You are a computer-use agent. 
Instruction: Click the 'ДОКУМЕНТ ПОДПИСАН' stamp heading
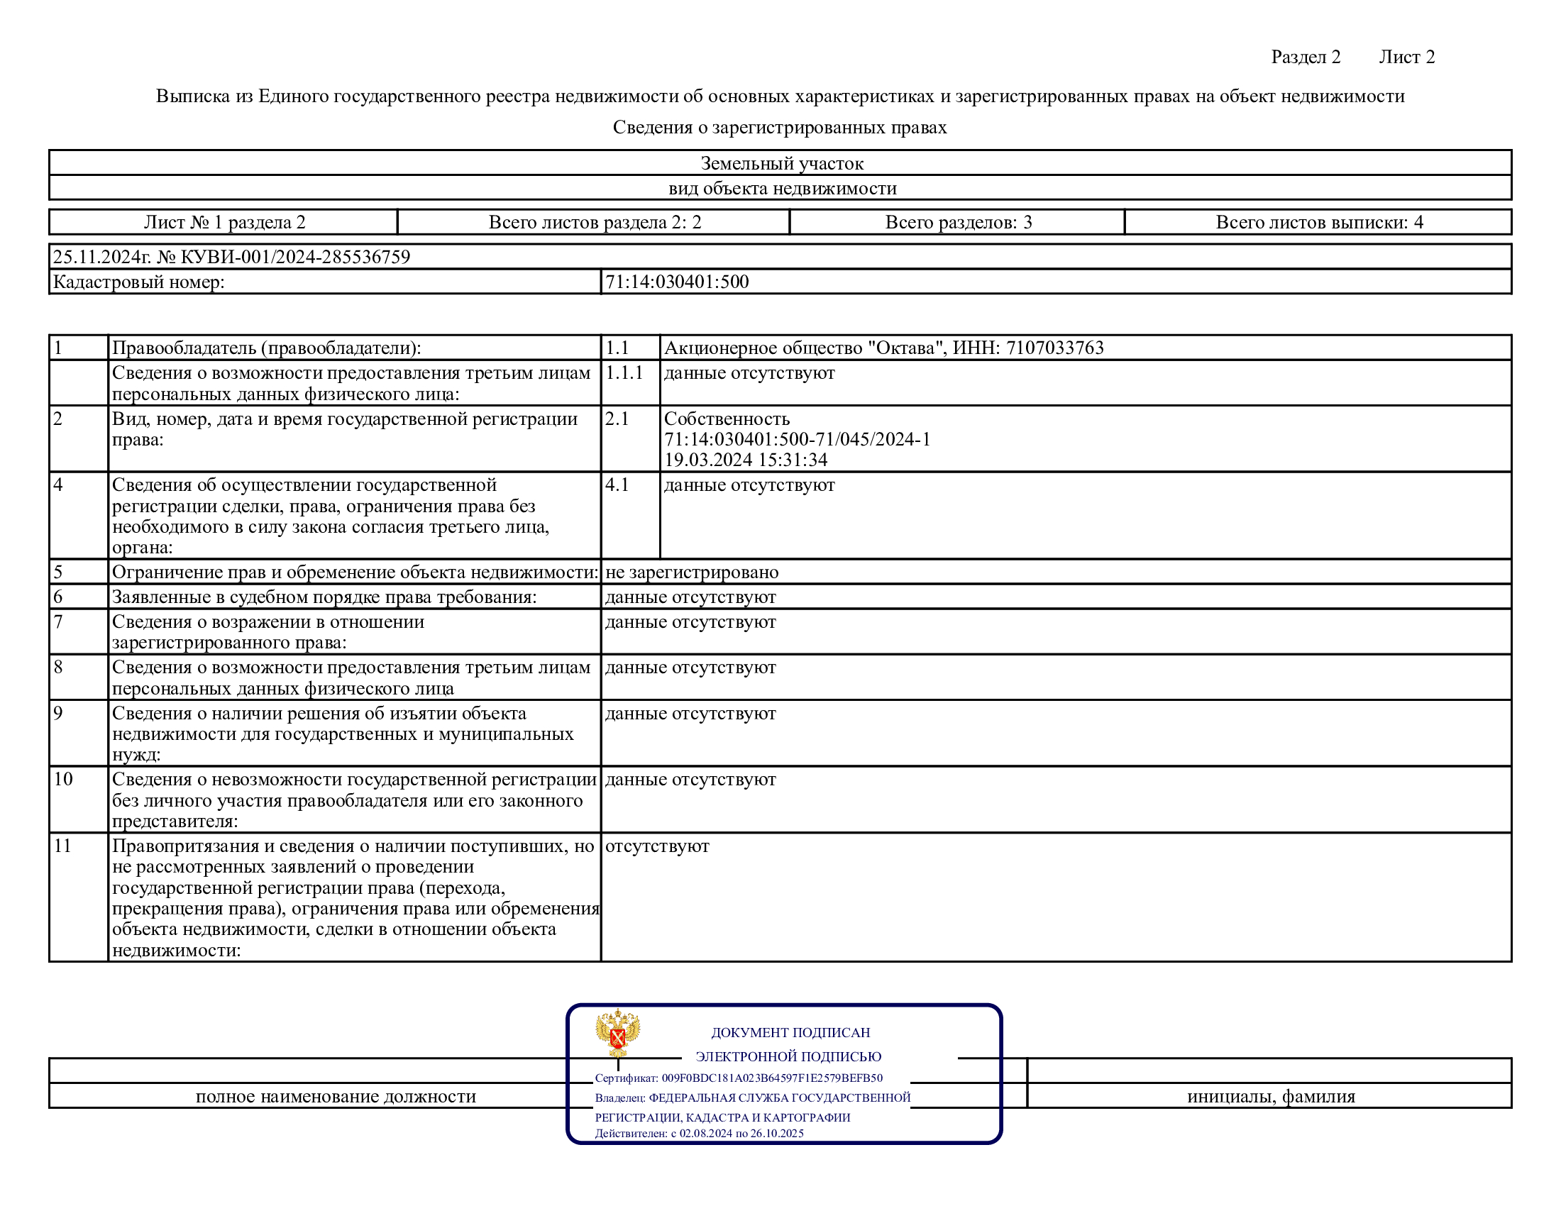[790, 1032]
